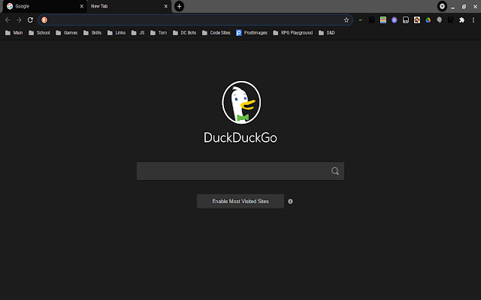Open the gray speech bubble extension icon
Screen dimensions: 481x300
[x=439, y=20]
